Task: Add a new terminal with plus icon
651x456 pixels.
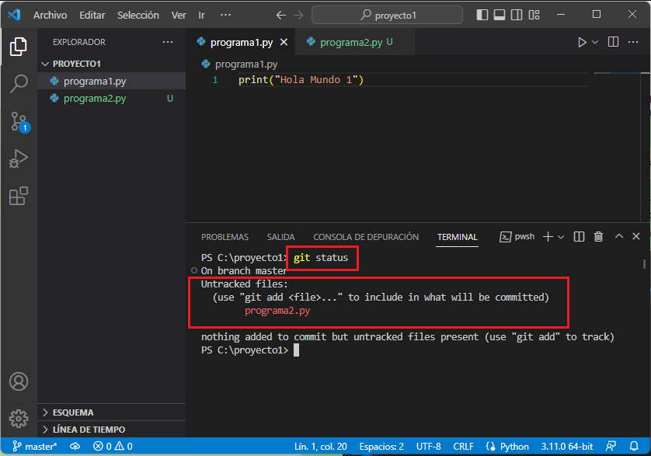Action: pos(548,237)
